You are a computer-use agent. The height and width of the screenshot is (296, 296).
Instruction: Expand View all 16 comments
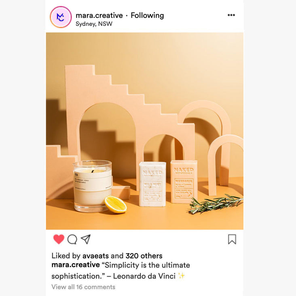pos(83,287)
